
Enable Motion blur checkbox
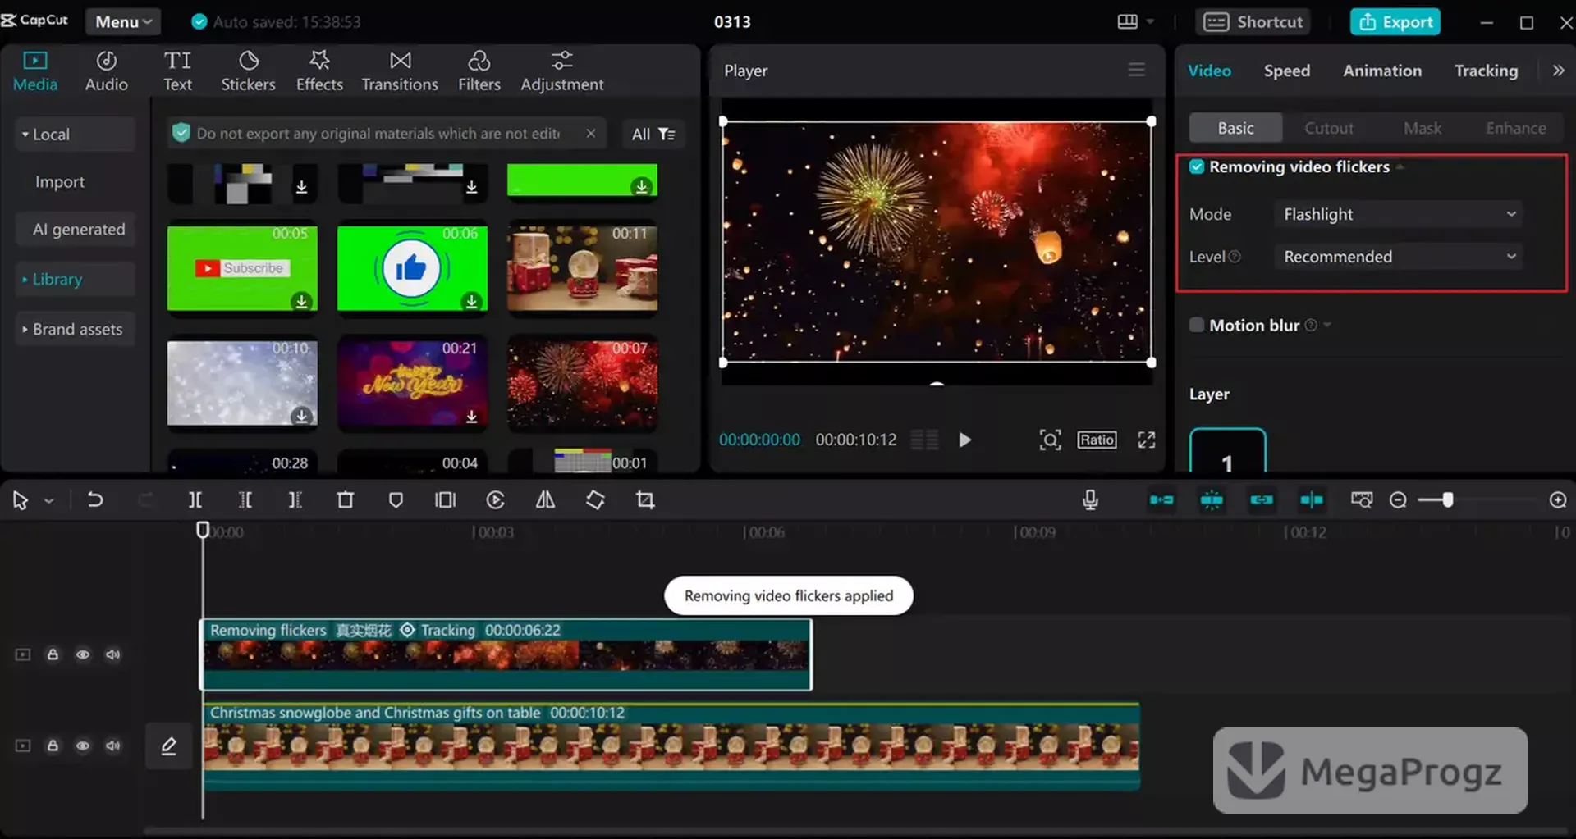click(x=1197, y=325)
